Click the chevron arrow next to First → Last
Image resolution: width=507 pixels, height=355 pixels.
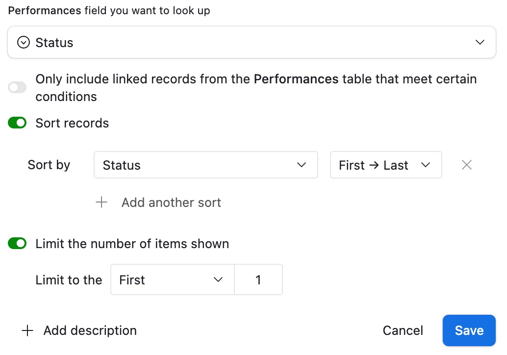coord(425,165)
